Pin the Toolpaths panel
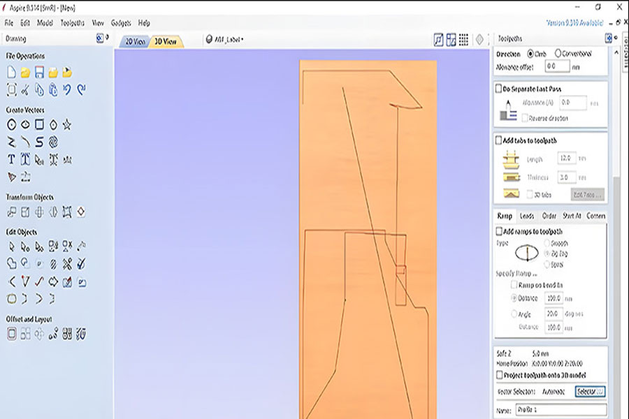Viewport: 629px width, 419px height. (616, 37)
